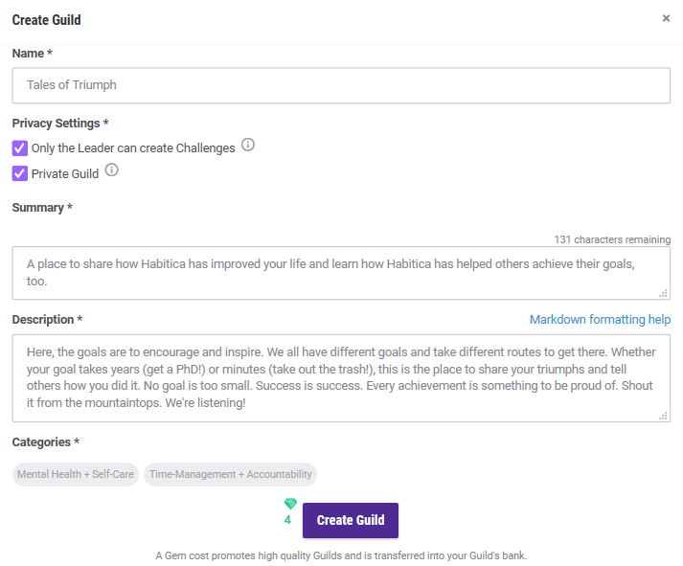The image size is (683, 566).
Task: Close the Create Guild dialog
Action: pyautogui.click(x=666, y=18)
